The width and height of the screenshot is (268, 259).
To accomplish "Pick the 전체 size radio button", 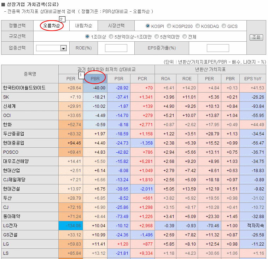I will (185, 36).
